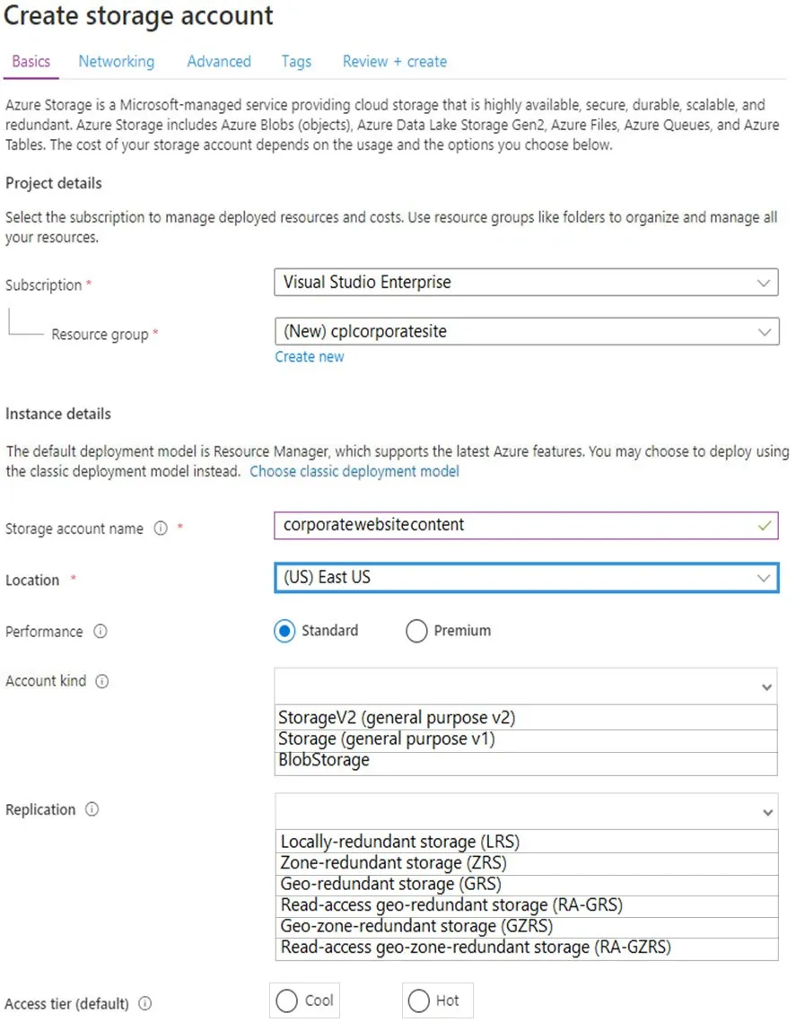The image size is (796, 1022).
Task: Select StorageV2 (general purpose v2) option
Action: (526, 718)
